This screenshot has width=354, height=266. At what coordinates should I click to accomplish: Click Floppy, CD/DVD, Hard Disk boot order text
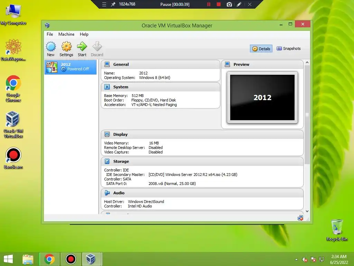point(153,100)
